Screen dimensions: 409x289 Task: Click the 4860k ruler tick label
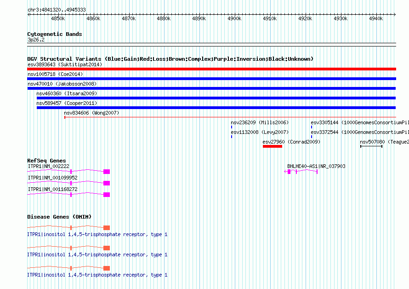[x=93, y=18]
